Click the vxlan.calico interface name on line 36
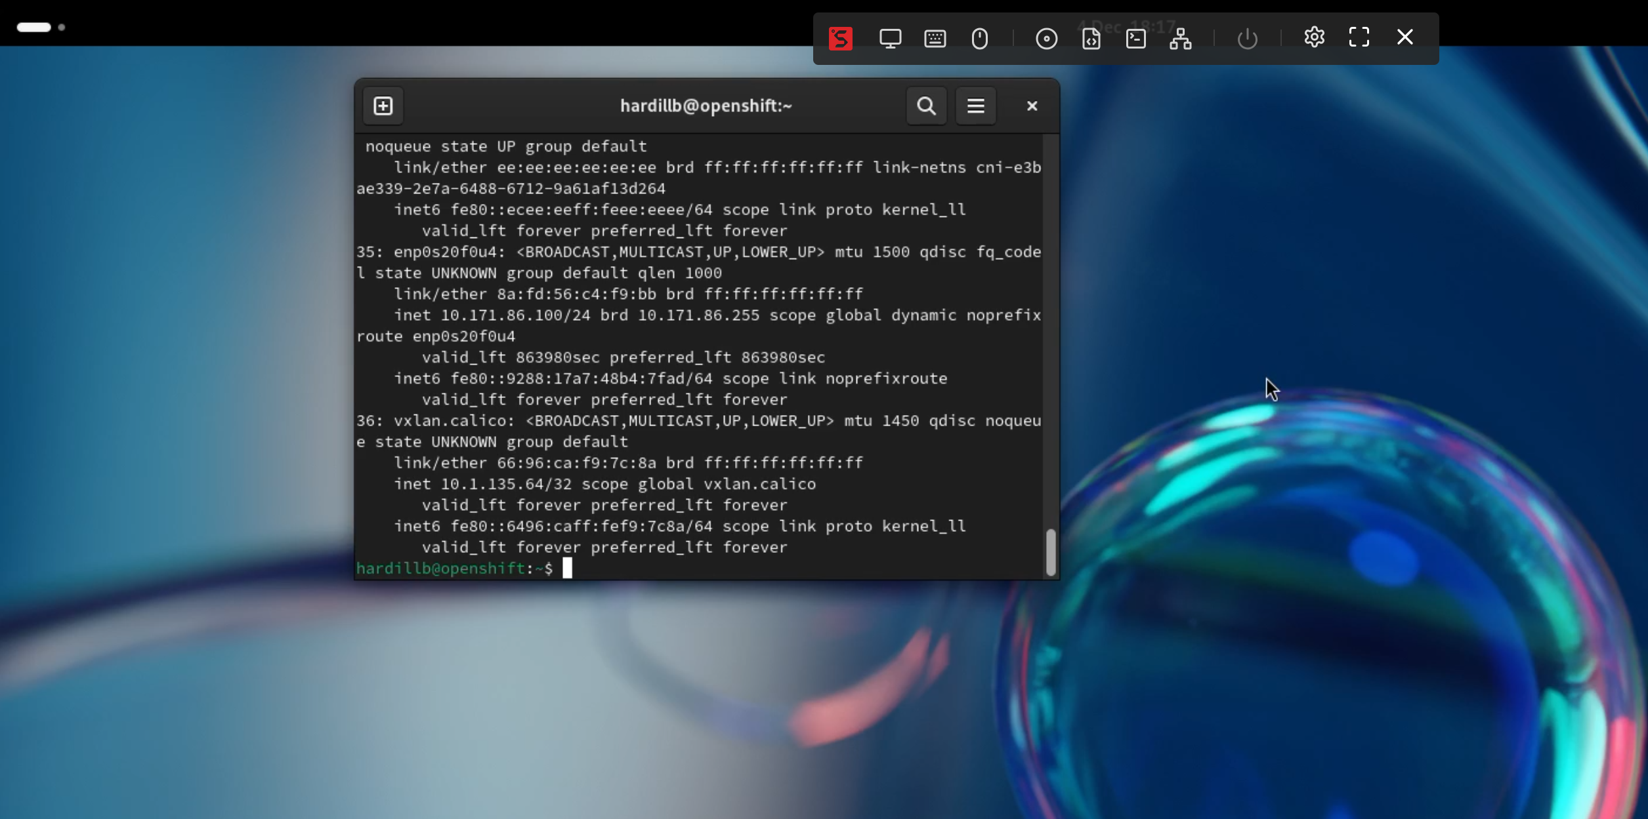This screenshot has width=1648, height=819. point(450,421)
